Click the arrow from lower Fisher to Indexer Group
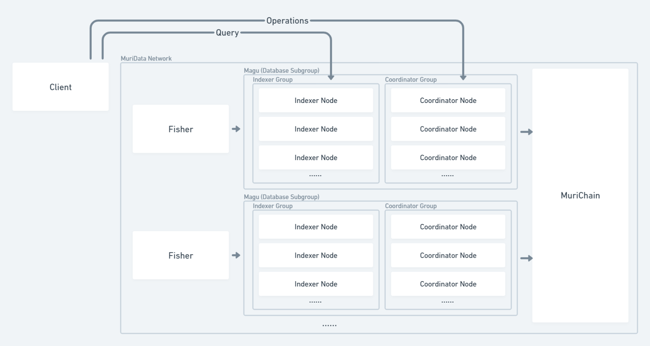Viewport: 650px width, 346px height. tap(236, 255)
